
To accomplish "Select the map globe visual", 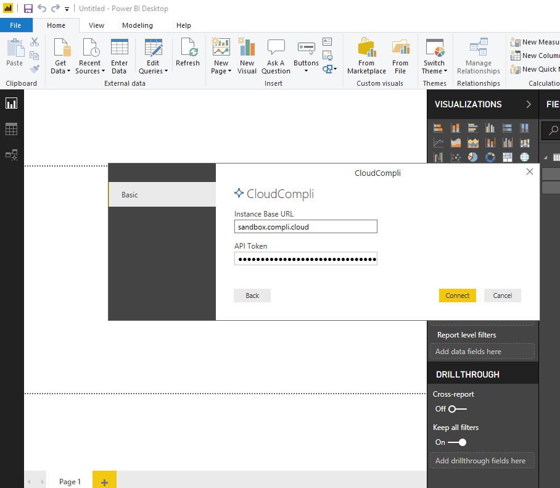I will coord(525,157).
